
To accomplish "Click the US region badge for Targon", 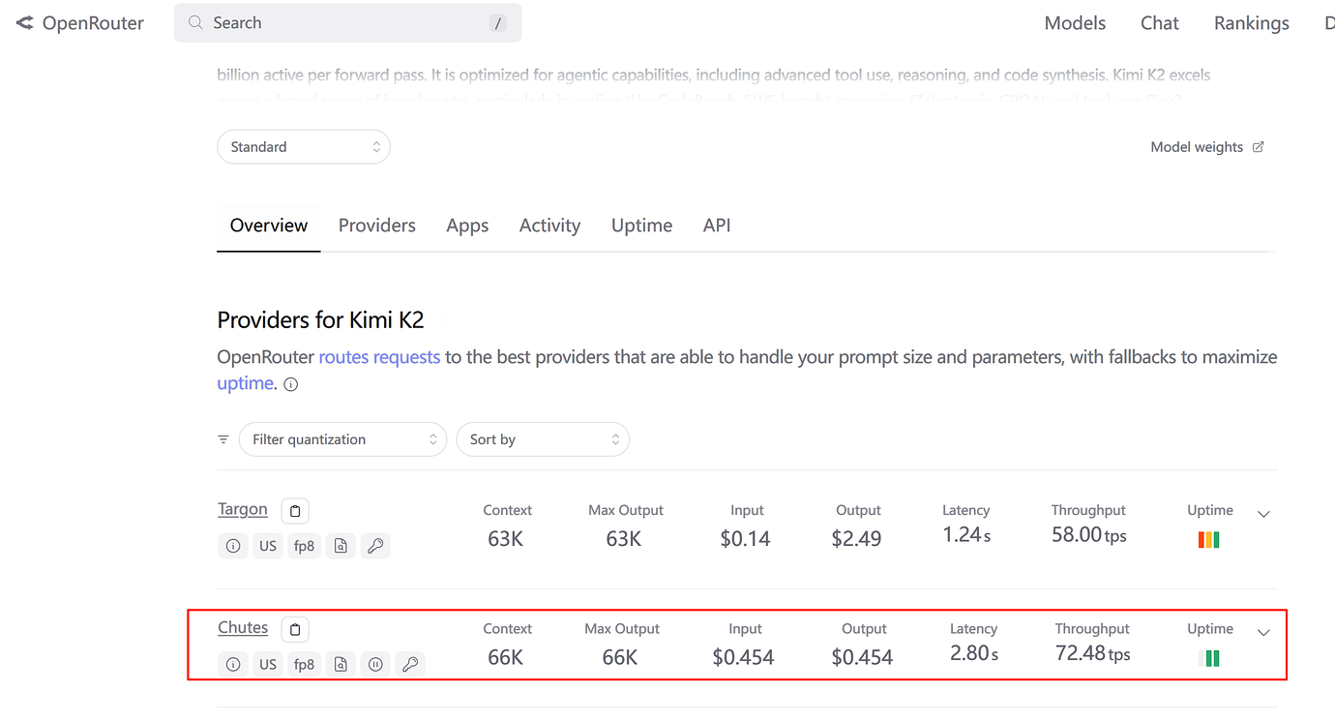I will (x=268, y=546).
